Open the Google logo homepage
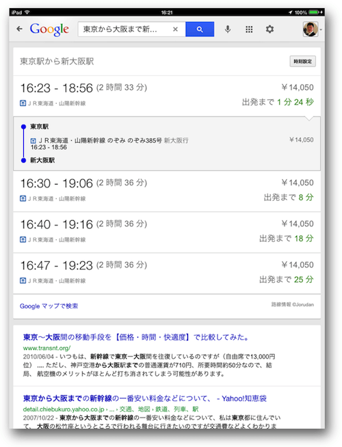This screenshot has height=447, width=342. coord(49,29)
